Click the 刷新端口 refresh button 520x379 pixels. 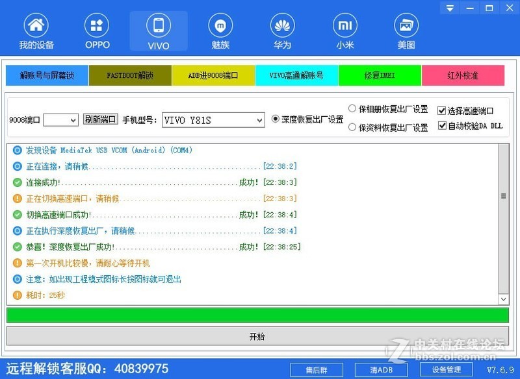99,119
